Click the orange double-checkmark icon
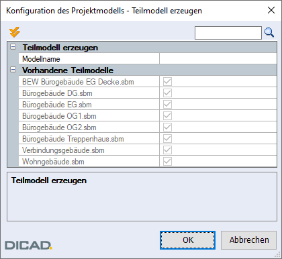Screen dimensions: 282x259 (x=15, y=32)
